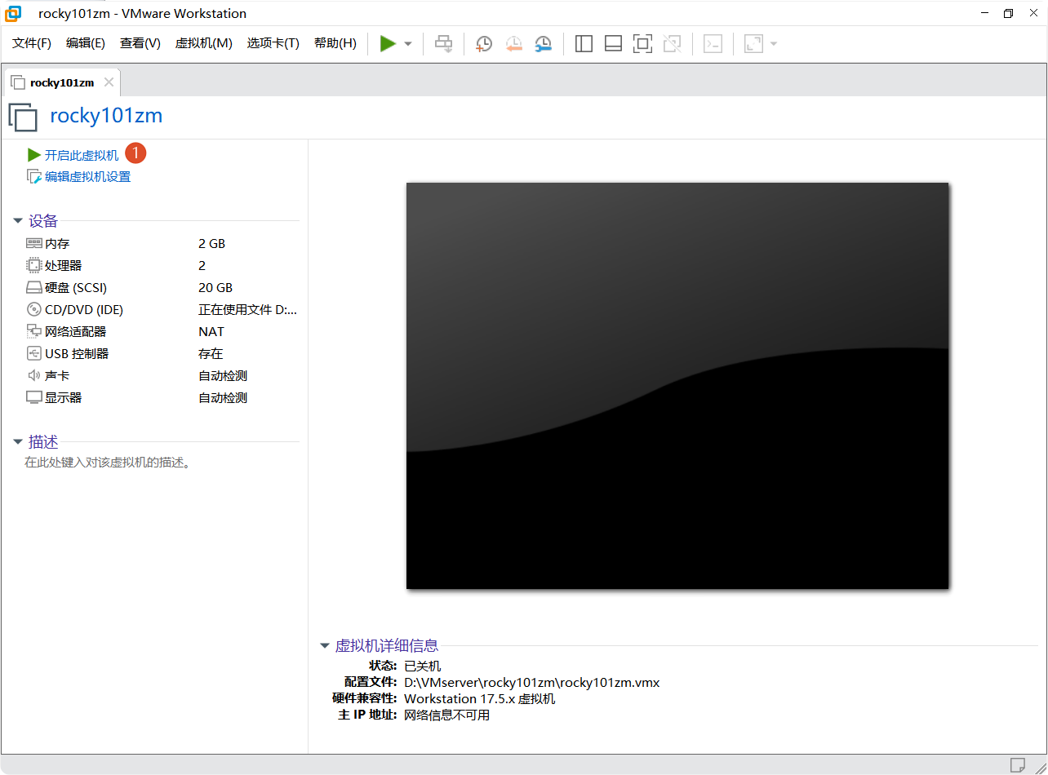Click the large VM icon beside rocky101zm heading

coord(23,117)
